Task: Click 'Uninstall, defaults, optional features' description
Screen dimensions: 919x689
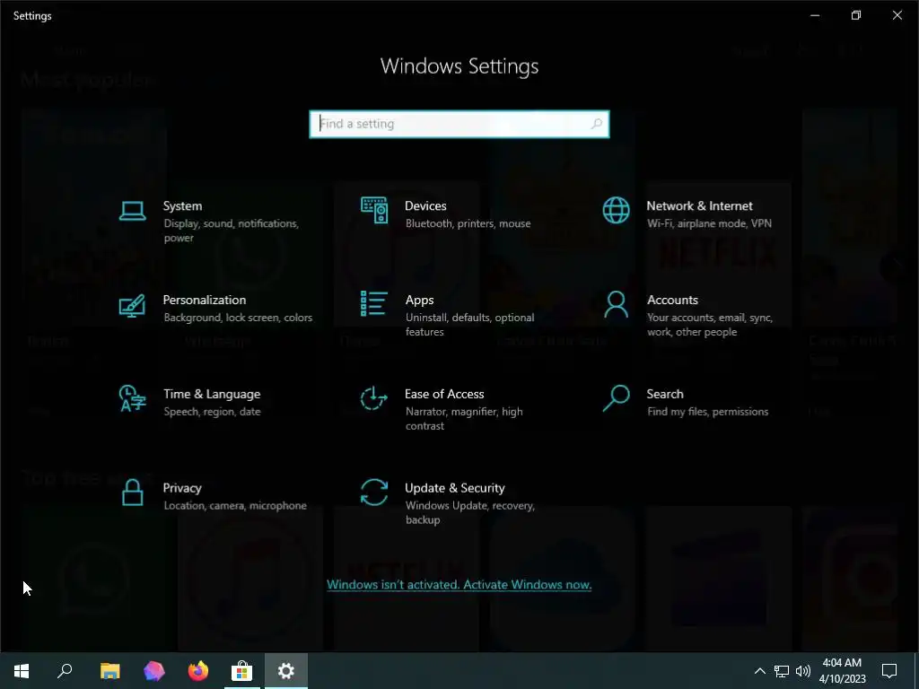Action: coord(469,325)
